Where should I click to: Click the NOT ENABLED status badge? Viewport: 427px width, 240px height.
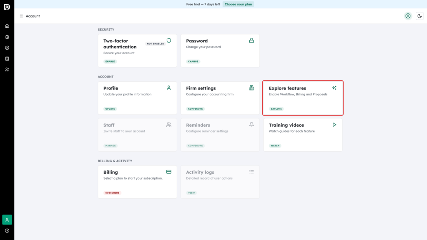point(156,43)
